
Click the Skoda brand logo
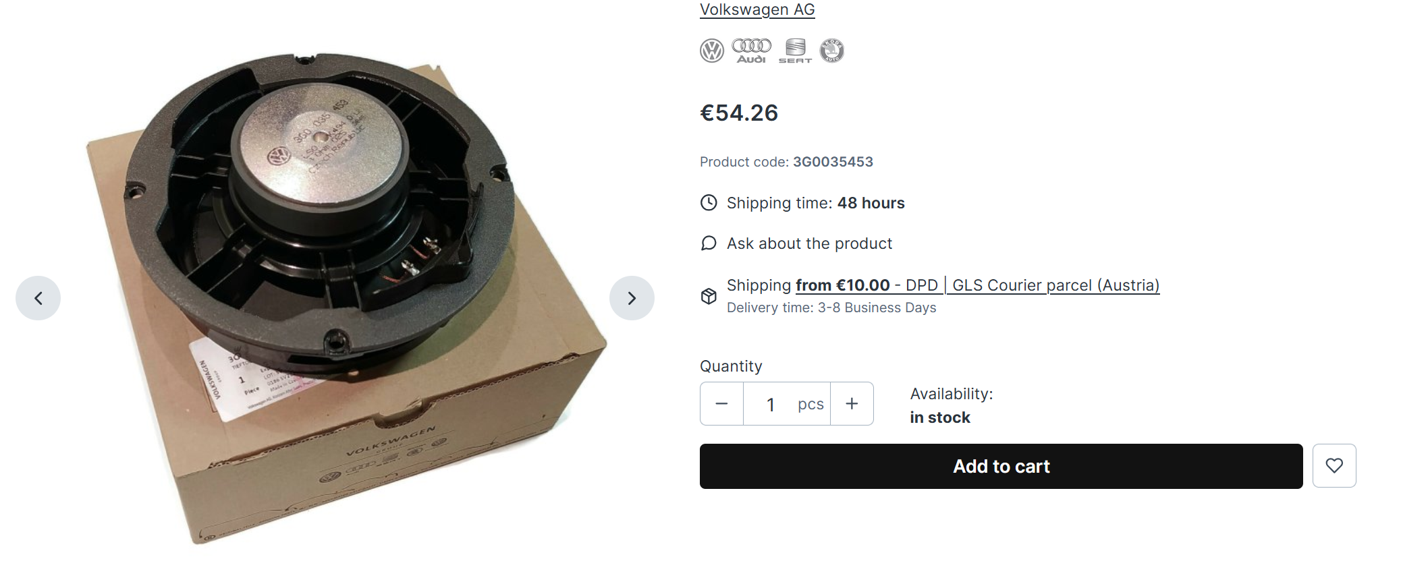[x=831, y=51]
